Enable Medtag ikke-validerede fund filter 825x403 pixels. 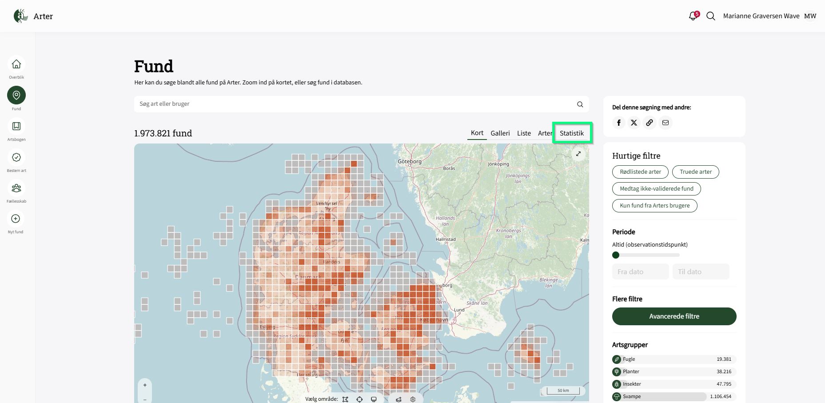pyautogui.click(x=656, y=189)
